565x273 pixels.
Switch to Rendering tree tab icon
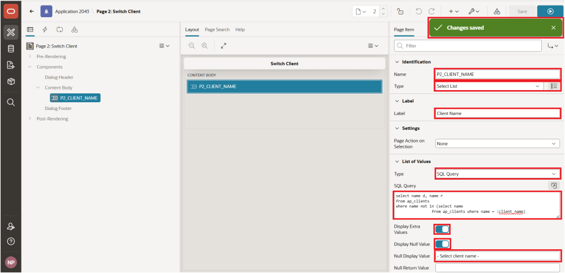pos(30,30)
